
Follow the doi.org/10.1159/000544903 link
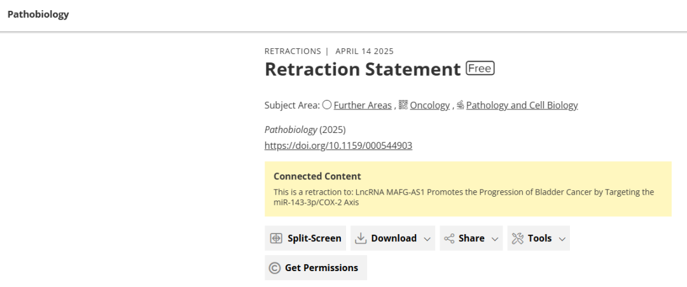[x=338, y=146]
